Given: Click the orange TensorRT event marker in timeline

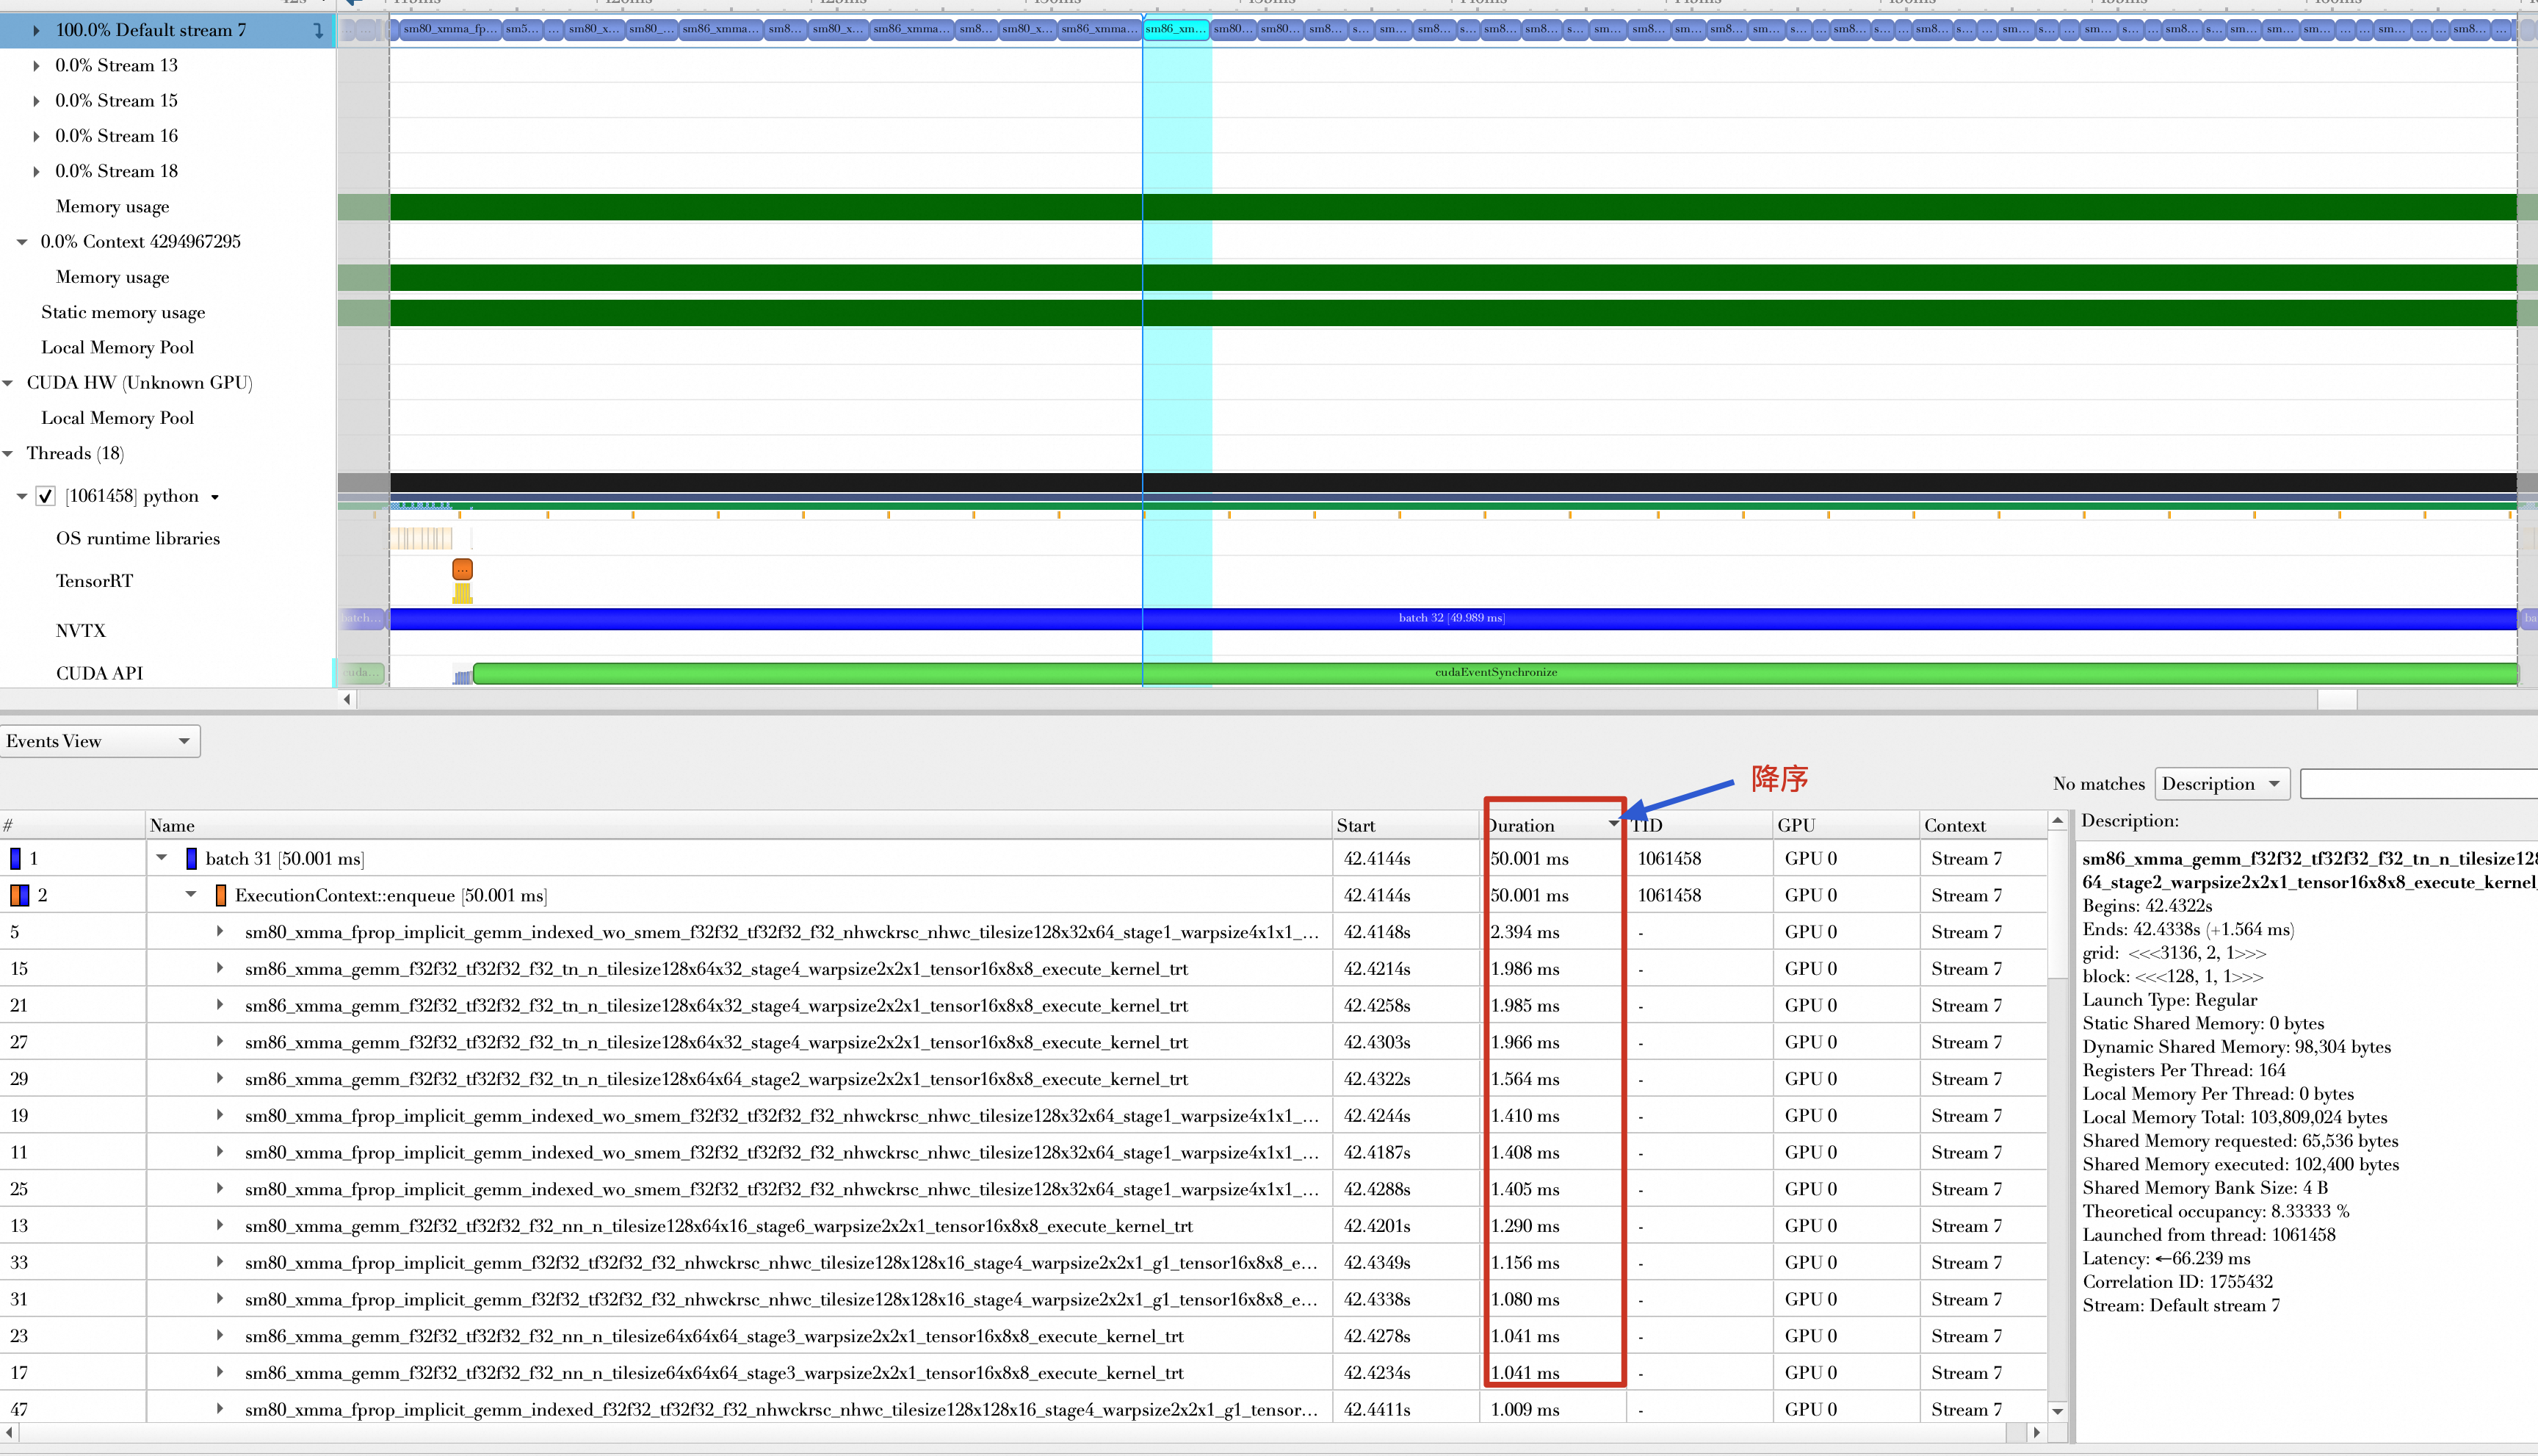Looking at the screenshot, I should (462, 570).
